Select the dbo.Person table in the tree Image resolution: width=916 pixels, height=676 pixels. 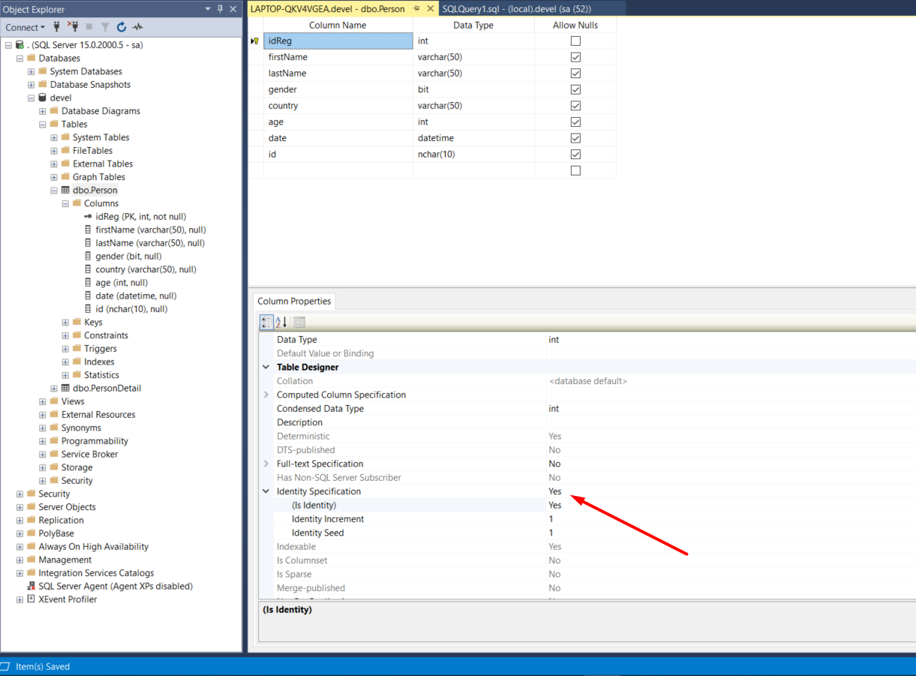coord(95,190)
